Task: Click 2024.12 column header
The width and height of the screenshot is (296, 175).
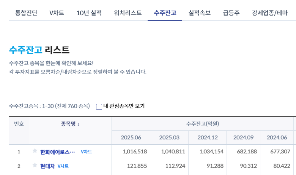Action: (208, 137)
